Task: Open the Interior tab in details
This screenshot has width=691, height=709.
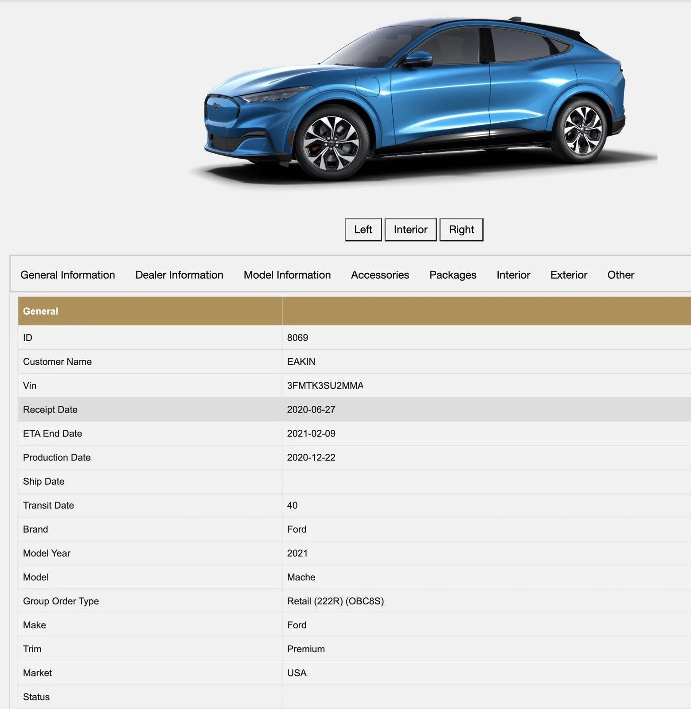Action: pyautogui.click(x=513, y=275)
